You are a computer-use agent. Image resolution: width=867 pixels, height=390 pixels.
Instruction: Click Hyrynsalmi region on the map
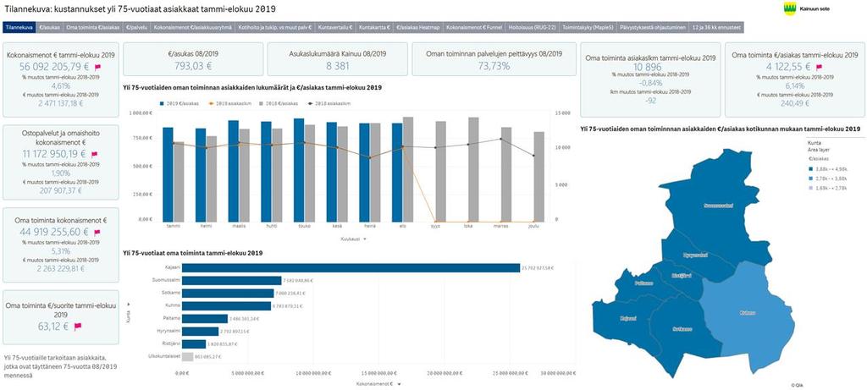tap(696, 255)
